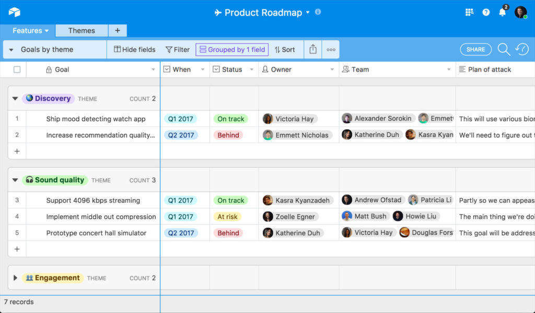Open the Grouped by 1 field settings
Viewport: 535px width, 313px height.
(231, 49)
